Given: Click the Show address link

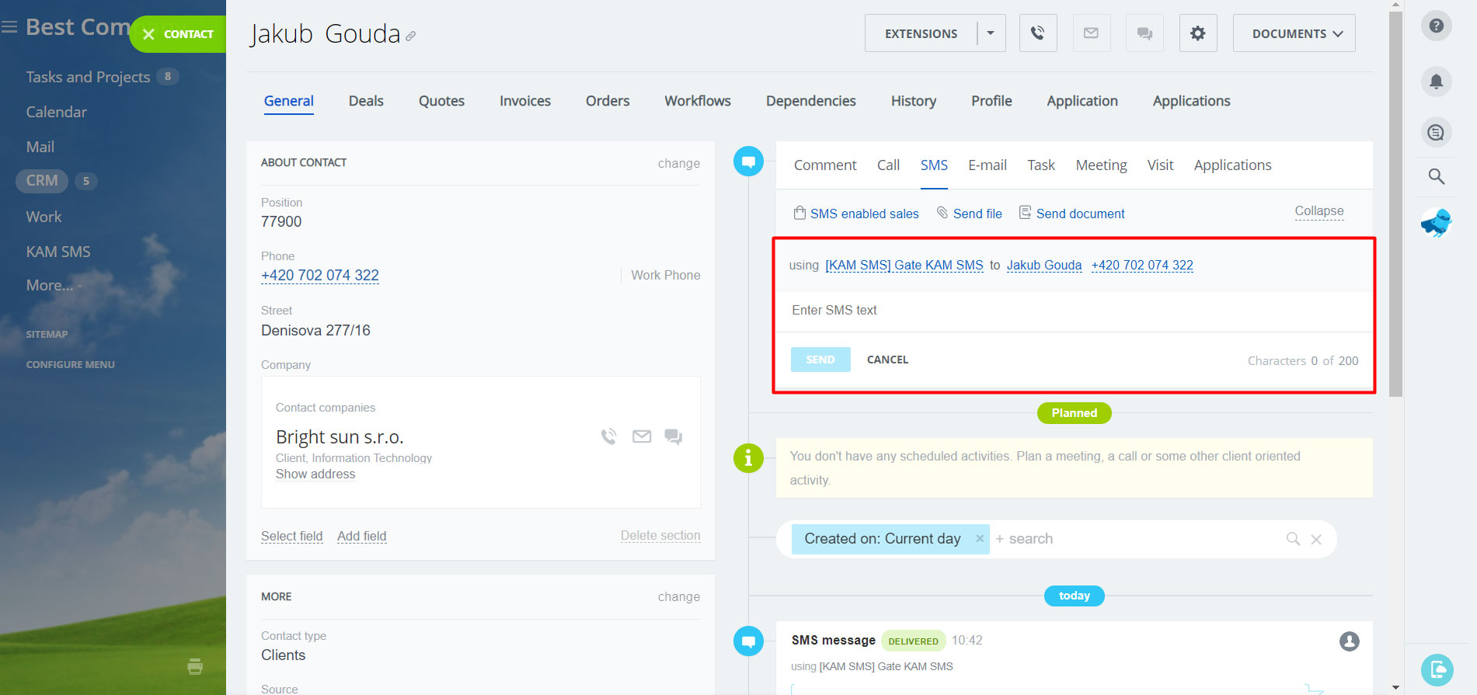Looking at the screenshot, I should (315, 474).
